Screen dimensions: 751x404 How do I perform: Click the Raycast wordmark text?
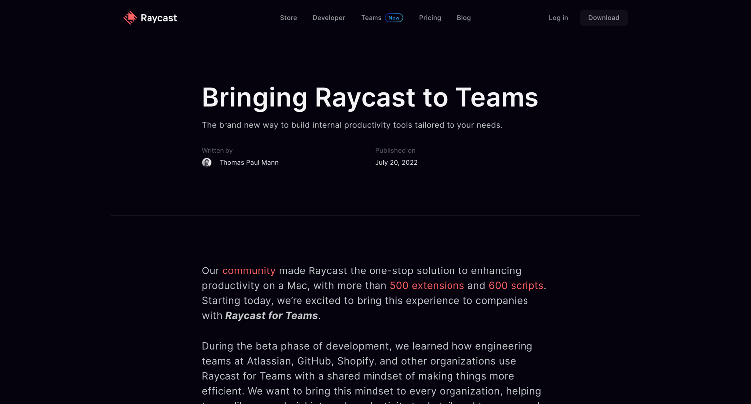[x=158, y=18]
